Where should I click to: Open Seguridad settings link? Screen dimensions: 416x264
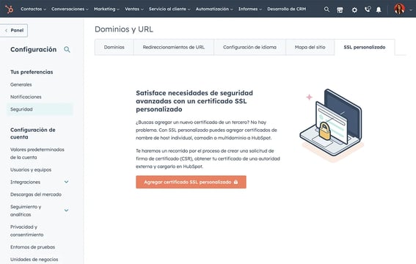40,109
